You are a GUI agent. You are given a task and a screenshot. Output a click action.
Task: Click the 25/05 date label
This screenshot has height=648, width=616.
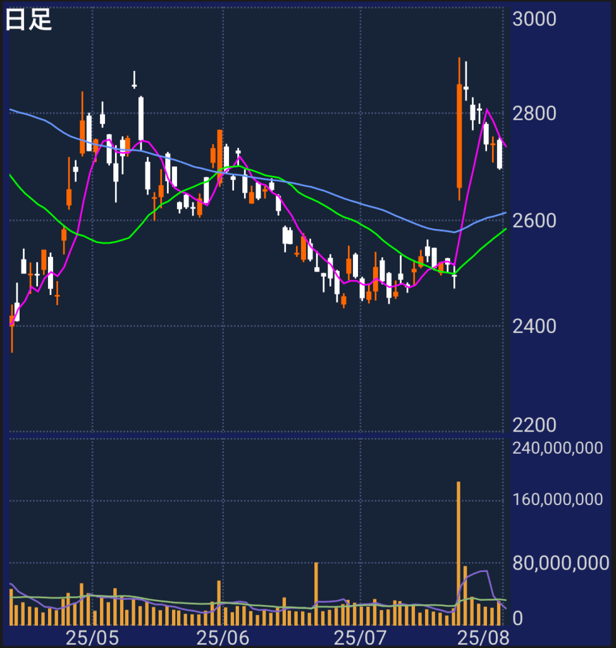point(92,638)
